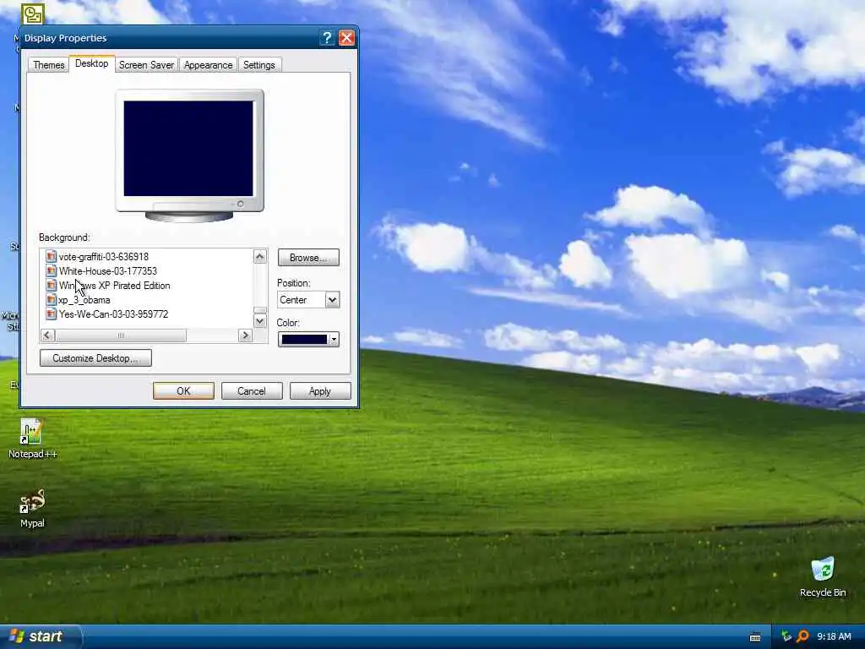
Task: Click the on-screen keyboard taskbar icon
Action: pos(755,637)
